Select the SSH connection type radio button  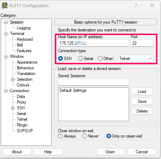pos(60,59)
